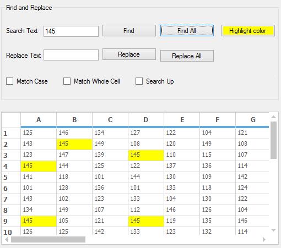This screenshot has height=248, width=281.
Task: Check the Search Up option
Action: (139, 81)
